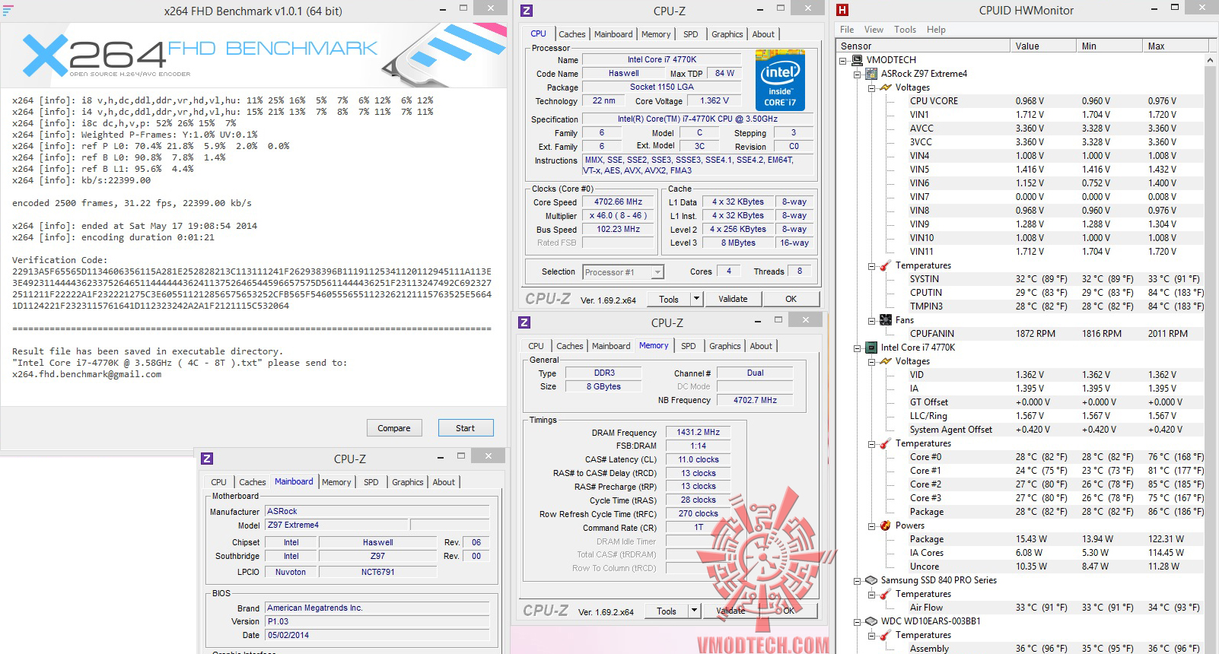Open the Help menu in HWMonitor
1219x654 pixels.
(x=936, y=30)
